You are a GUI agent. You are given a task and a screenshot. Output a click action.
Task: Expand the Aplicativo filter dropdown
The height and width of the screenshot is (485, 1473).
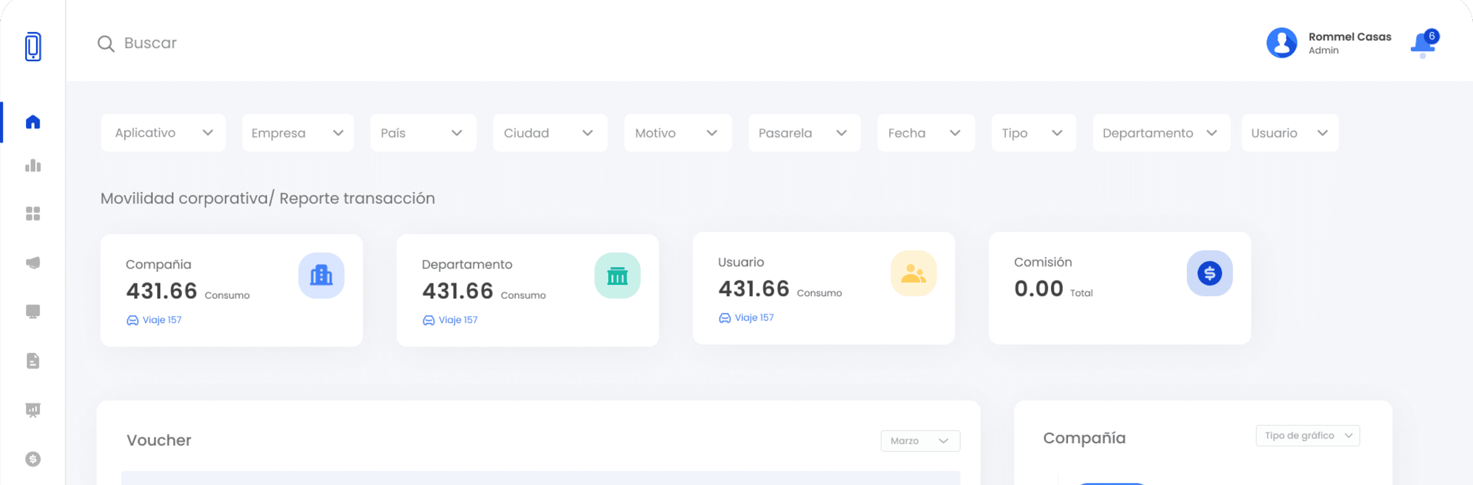[x=163, y=132]
